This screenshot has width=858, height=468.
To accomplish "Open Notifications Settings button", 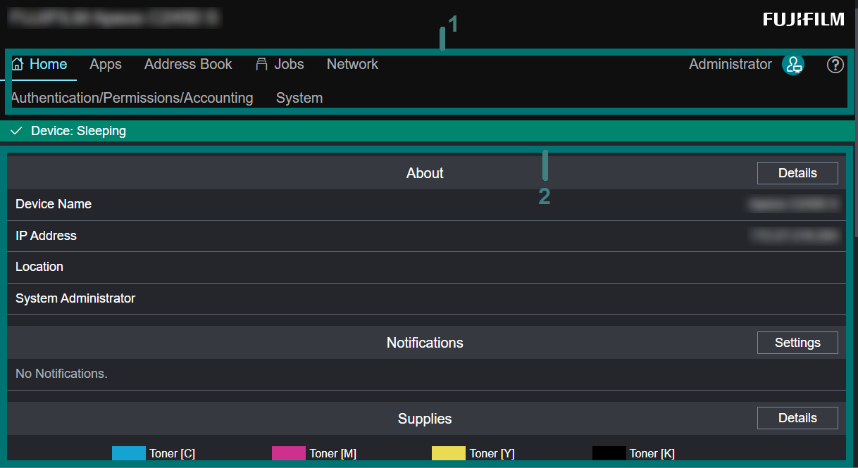I will 797,343.
